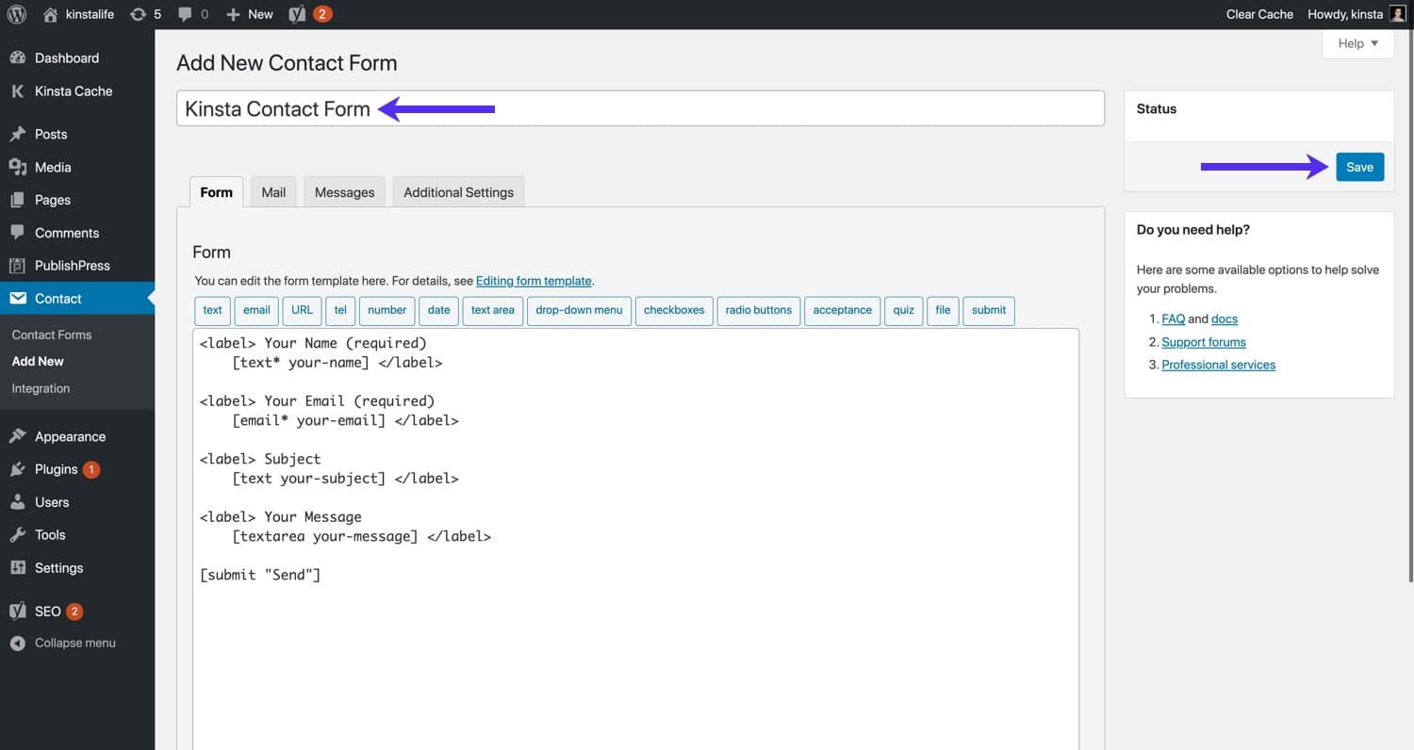The width and height of the screenshot is (1414, 750).
Task: Select the Appearance paintbrush icon
Action: point(19,436)
